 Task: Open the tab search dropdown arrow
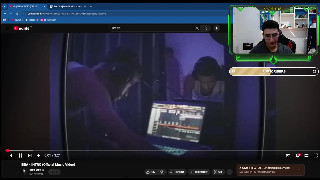[x=4, y=6]
